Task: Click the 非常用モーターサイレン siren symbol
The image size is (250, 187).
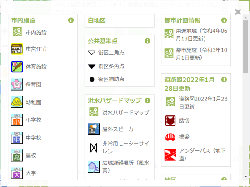Action: (94, 148)
